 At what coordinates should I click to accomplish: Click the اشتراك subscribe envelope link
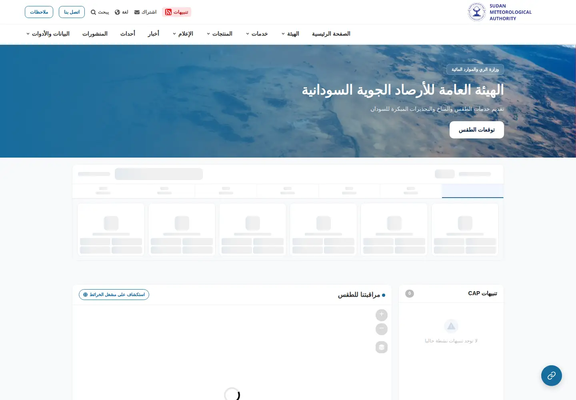click(x=145, y=12)
